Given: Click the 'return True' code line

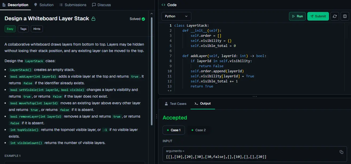Looking at the screenshot, I should point(202,86).
